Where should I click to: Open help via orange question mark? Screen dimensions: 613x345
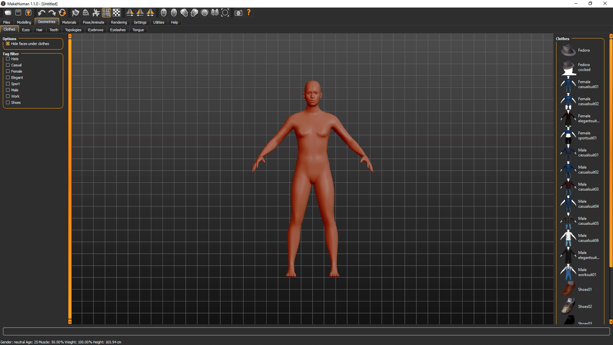click(249, 13)
